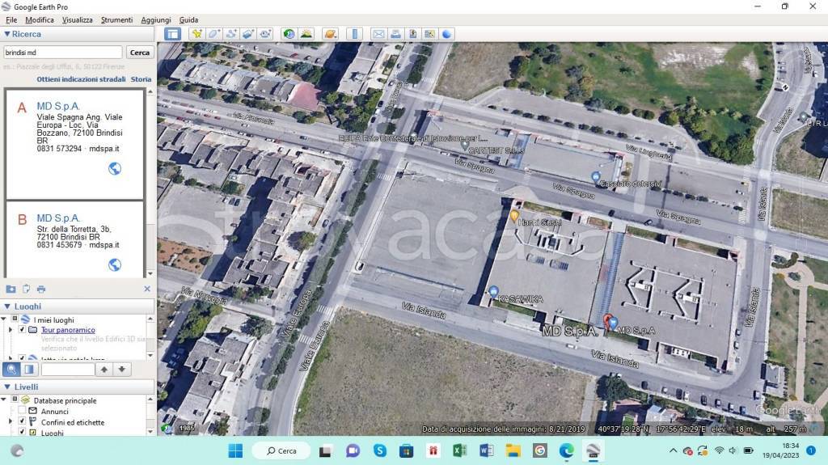
Task: Click the blue globe toolbar icon
Action: point(446,34)
